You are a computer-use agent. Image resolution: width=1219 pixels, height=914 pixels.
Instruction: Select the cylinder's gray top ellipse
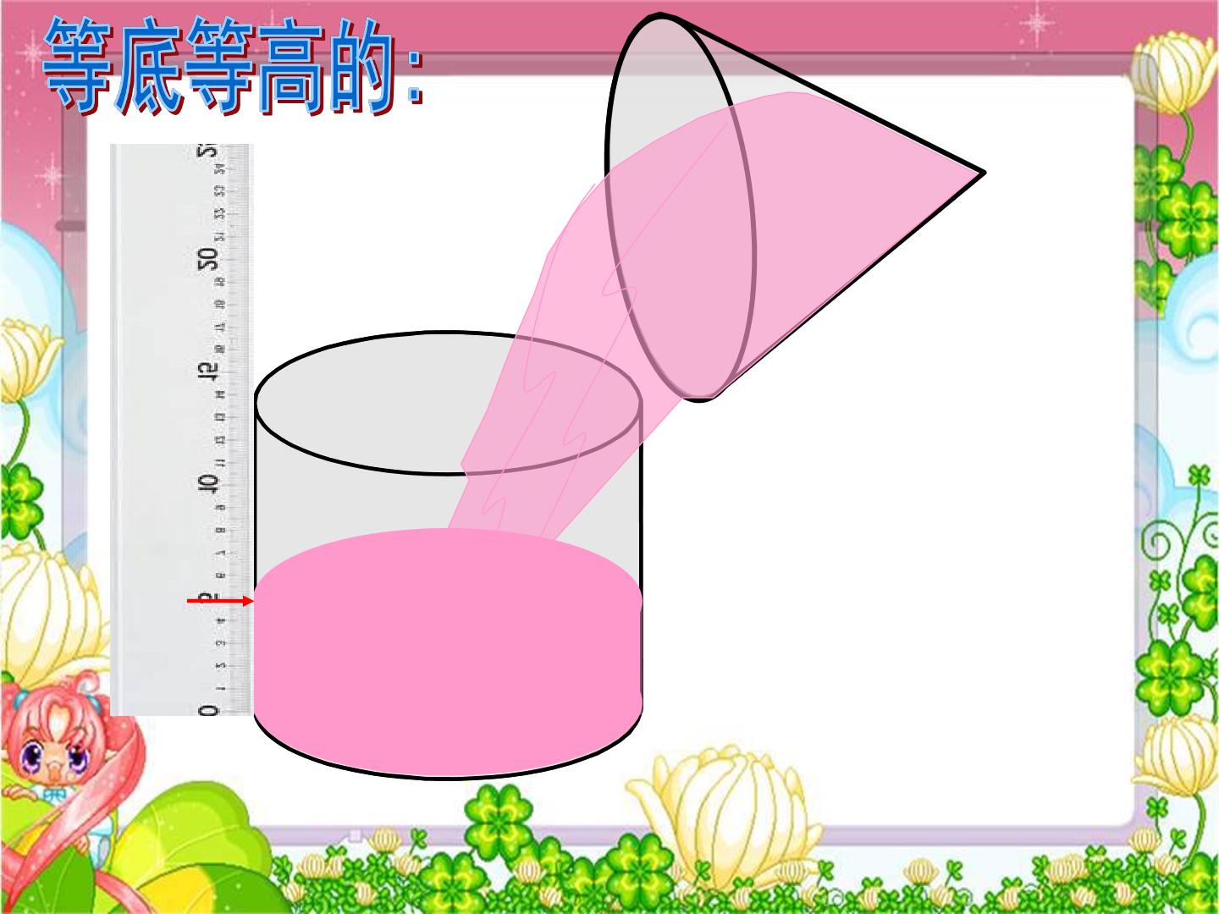[448, 403]
